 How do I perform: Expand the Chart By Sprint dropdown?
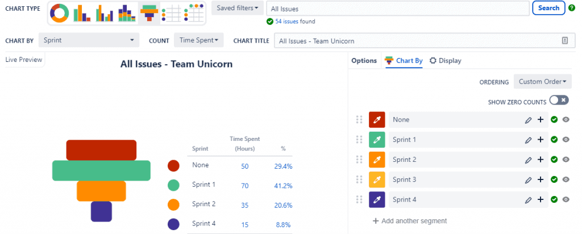[x=88, y=40]
